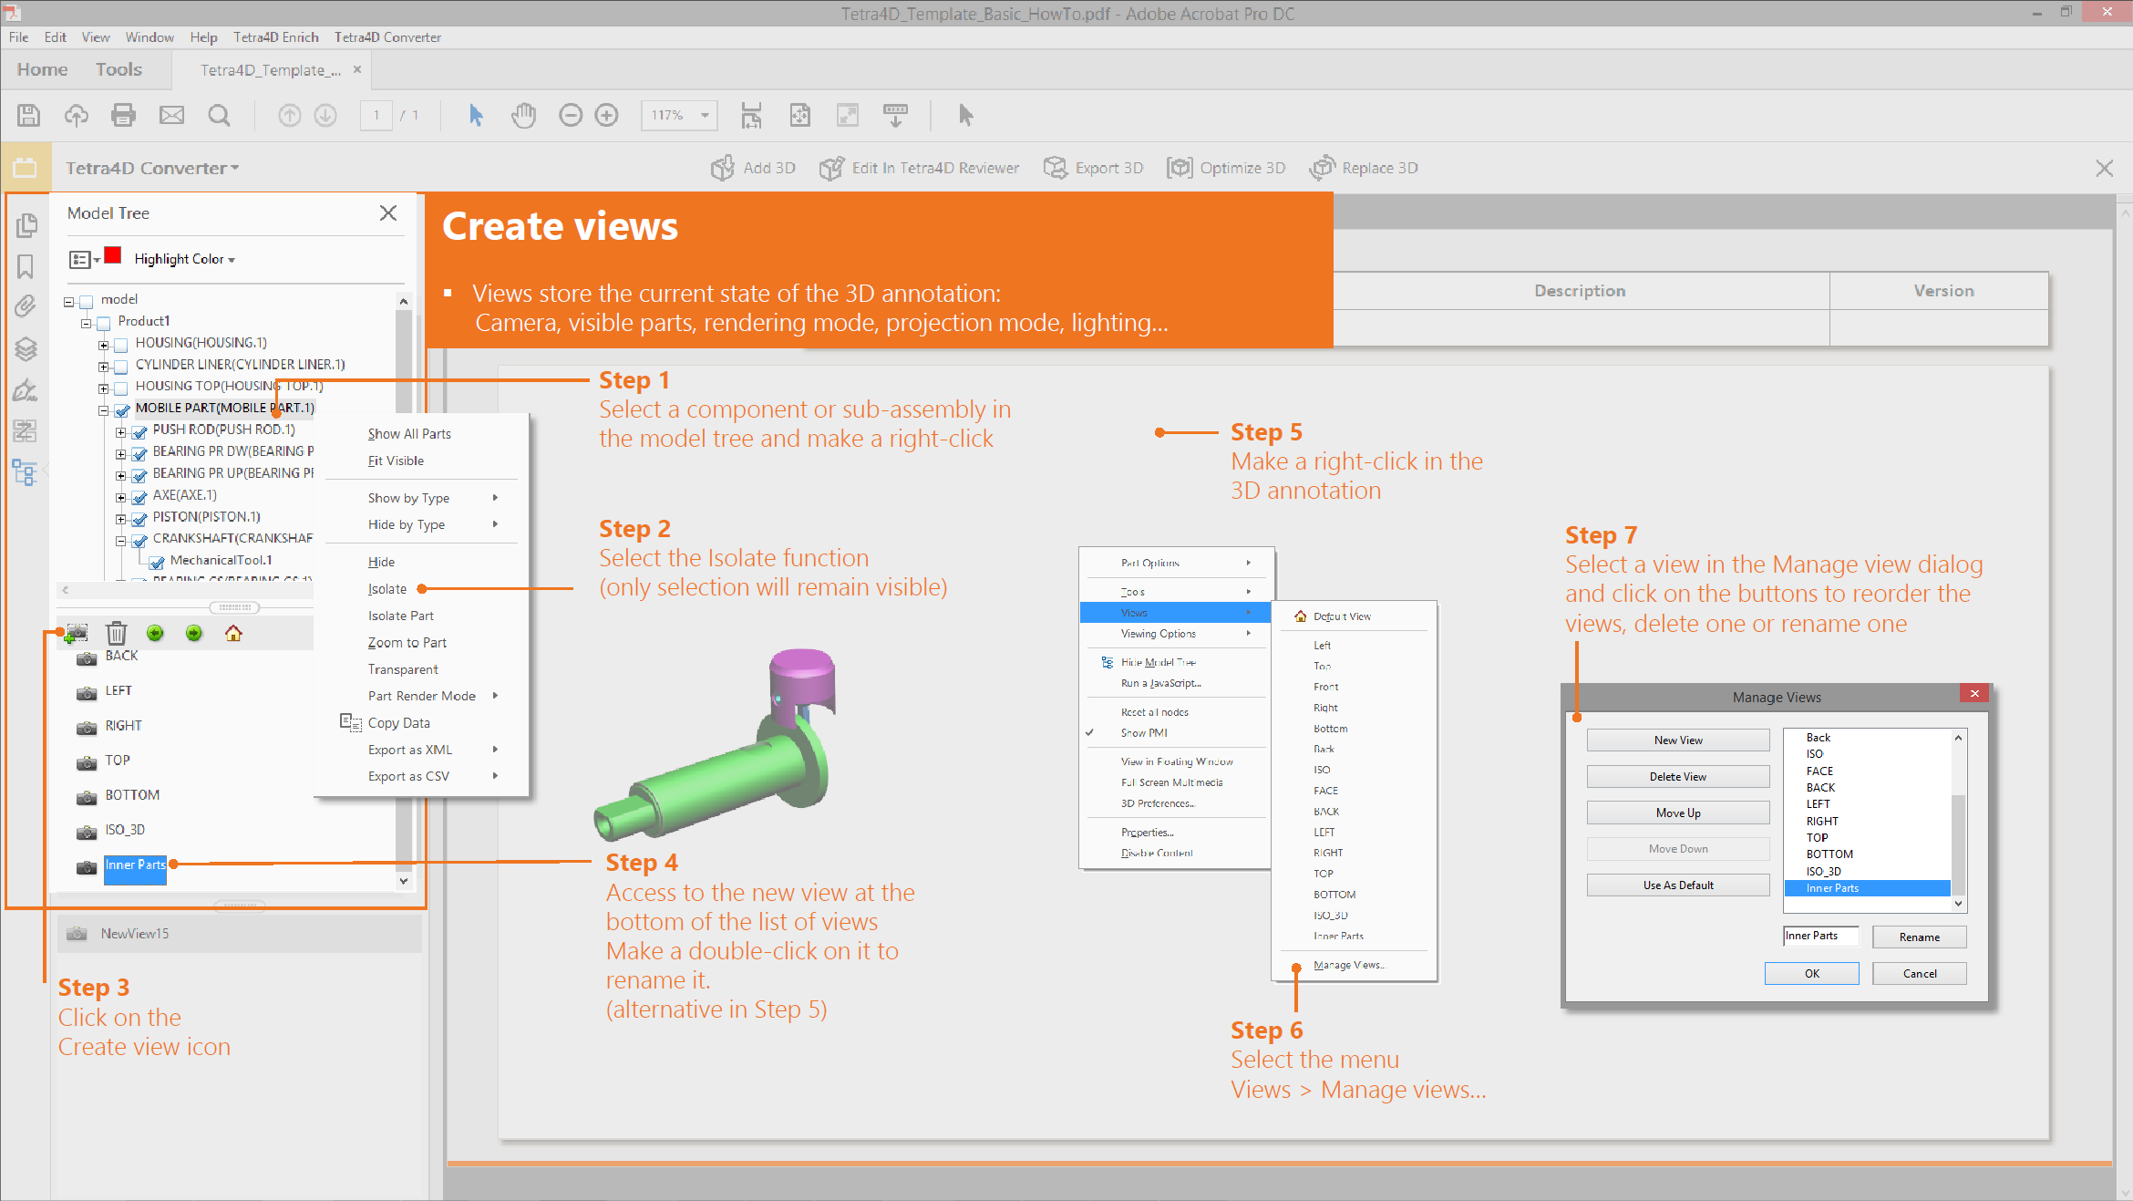The width and height of the screenshot is (2133, 1201).
Task: Toggle the Product1 checkbox
Action: (x=103, y=323)
